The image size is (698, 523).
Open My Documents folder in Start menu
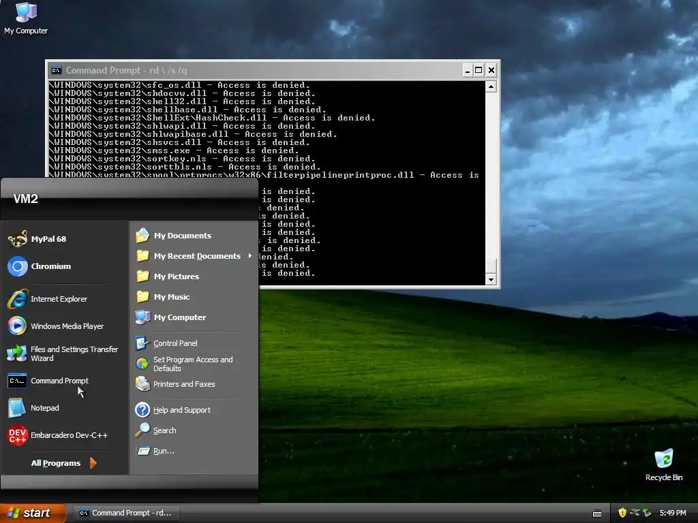(174, 235)
